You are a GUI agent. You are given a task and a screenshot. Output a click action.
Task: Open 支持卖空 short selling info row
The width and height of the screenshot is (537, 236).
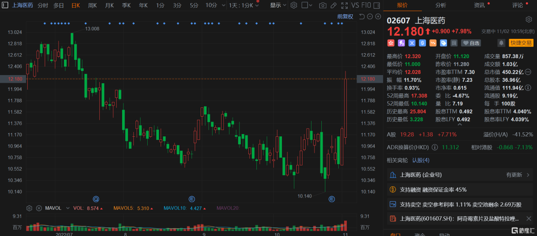coord(460,204)
